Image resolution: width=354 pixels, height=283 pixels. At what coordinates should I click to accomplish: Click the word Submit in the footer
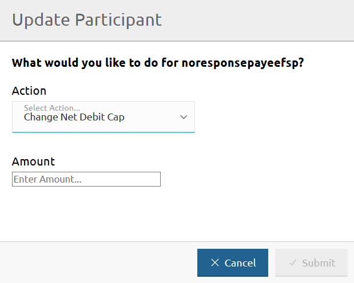[x=319, y=263]
